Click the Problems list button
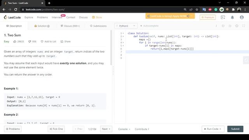The image size is (249, 140). click(13, 129)
